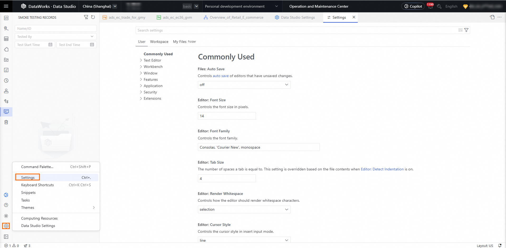Open the Files Auto Save dropdown
The height and width of the screenshot is (248, 506).
tap(244, 85)
